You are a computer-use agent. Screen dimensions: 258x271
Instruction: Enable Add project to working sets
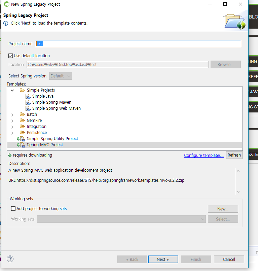click(x=13, y=209)
